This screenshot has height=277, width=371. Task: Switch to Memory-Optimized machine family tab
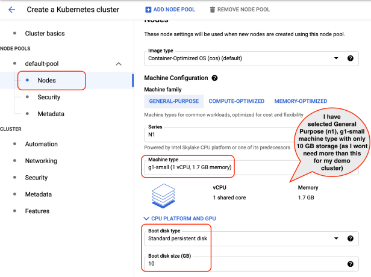click(301, 101)
